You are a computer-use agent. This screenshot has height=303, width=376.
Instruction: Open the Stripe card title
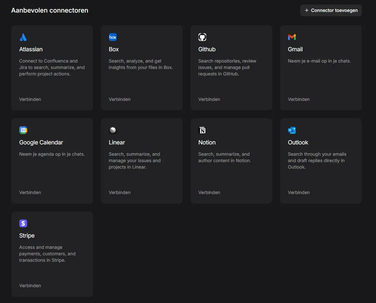27,235
